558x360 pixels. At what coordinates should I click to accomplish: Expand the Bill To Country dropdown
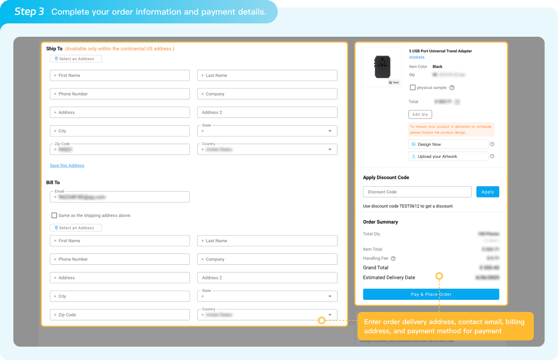pyautogui.click(x=330, y=315)
